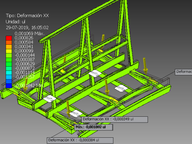Click the constraint glyph next to the -0,000349 label

click(76, 114)
